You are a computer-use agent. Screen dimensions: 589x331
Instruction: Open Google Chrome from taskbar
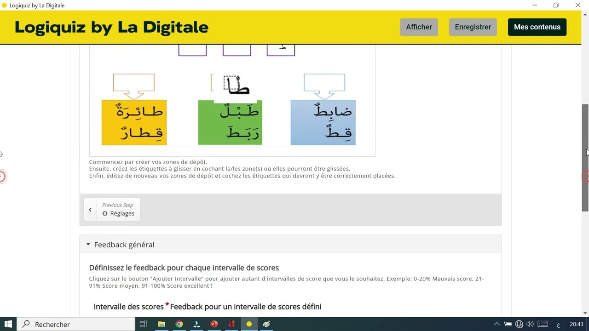tap(179, 324)
